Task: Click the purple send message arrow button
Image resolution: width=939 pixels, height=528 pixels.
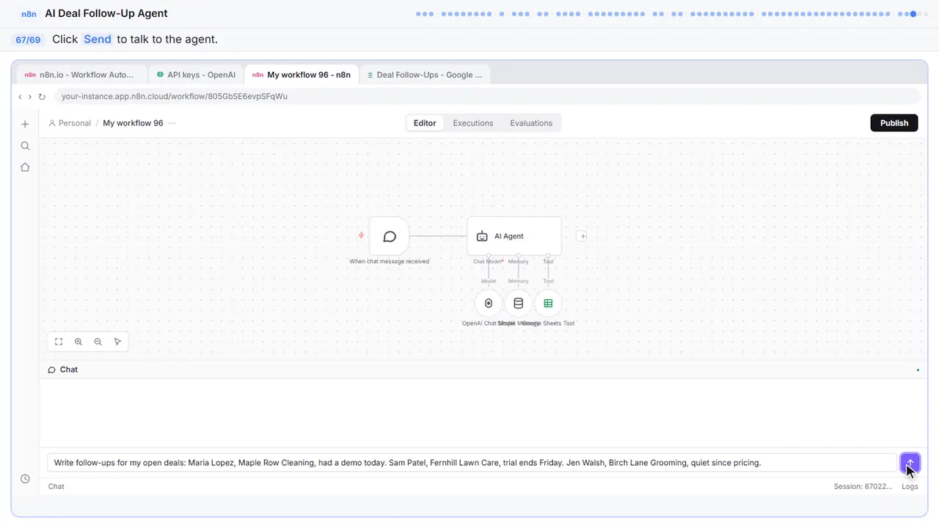Action: point(910,463)
